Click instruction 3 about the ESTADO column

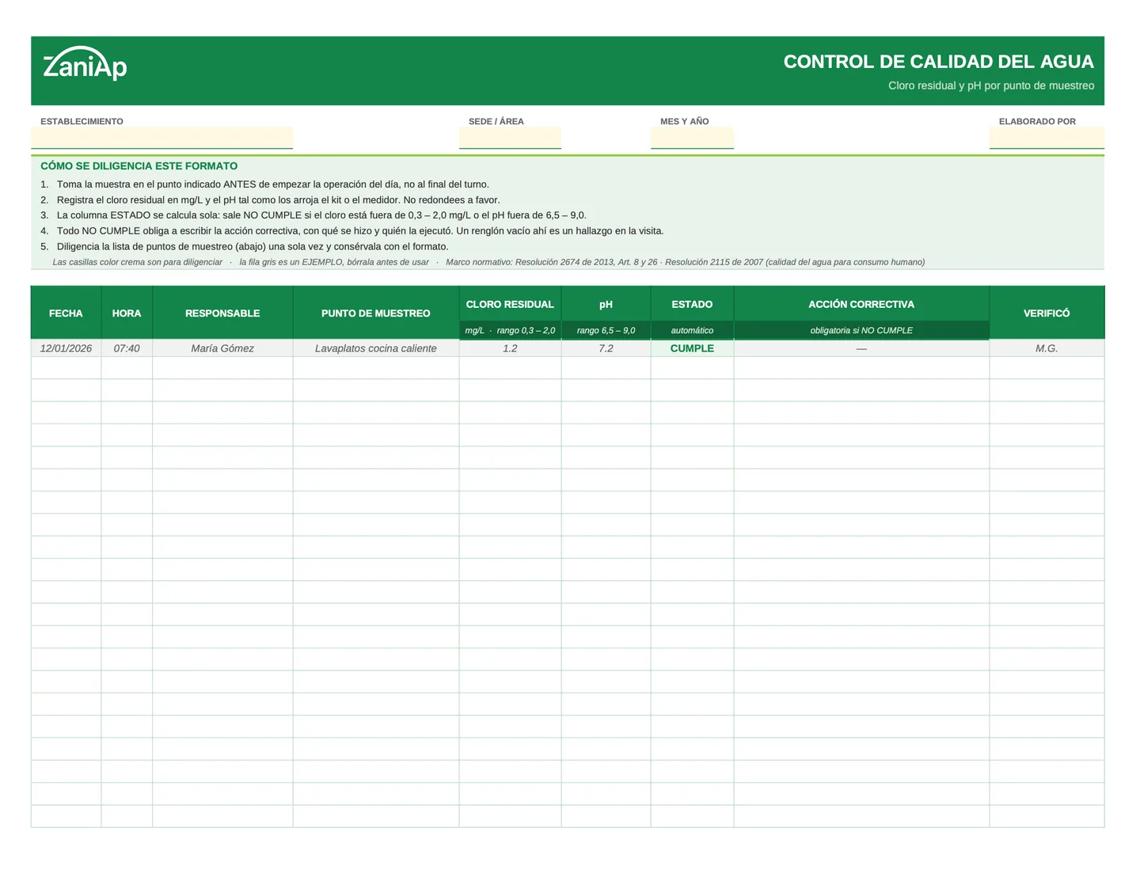pyautogui.click(x=313, y=215)
